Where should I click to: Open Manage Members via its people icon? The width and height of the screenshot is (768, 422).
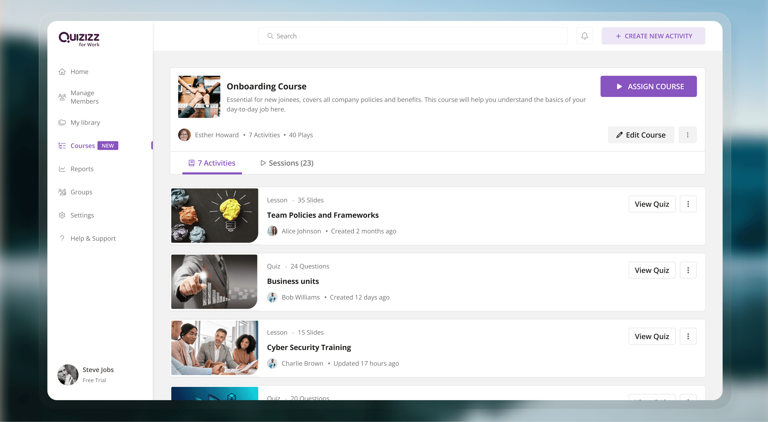62,97
